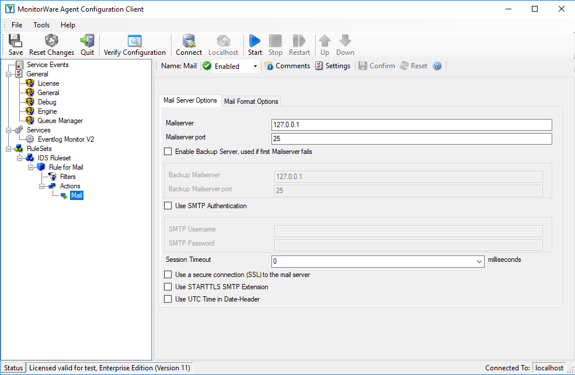Run Verify Configuration from the toolbar
Viewport: 575px width, 375px height.
coord(135,45)
